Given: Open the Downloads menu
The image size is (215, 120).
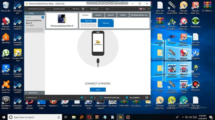Looking at the screenshot, I should [x=59, y=9].
